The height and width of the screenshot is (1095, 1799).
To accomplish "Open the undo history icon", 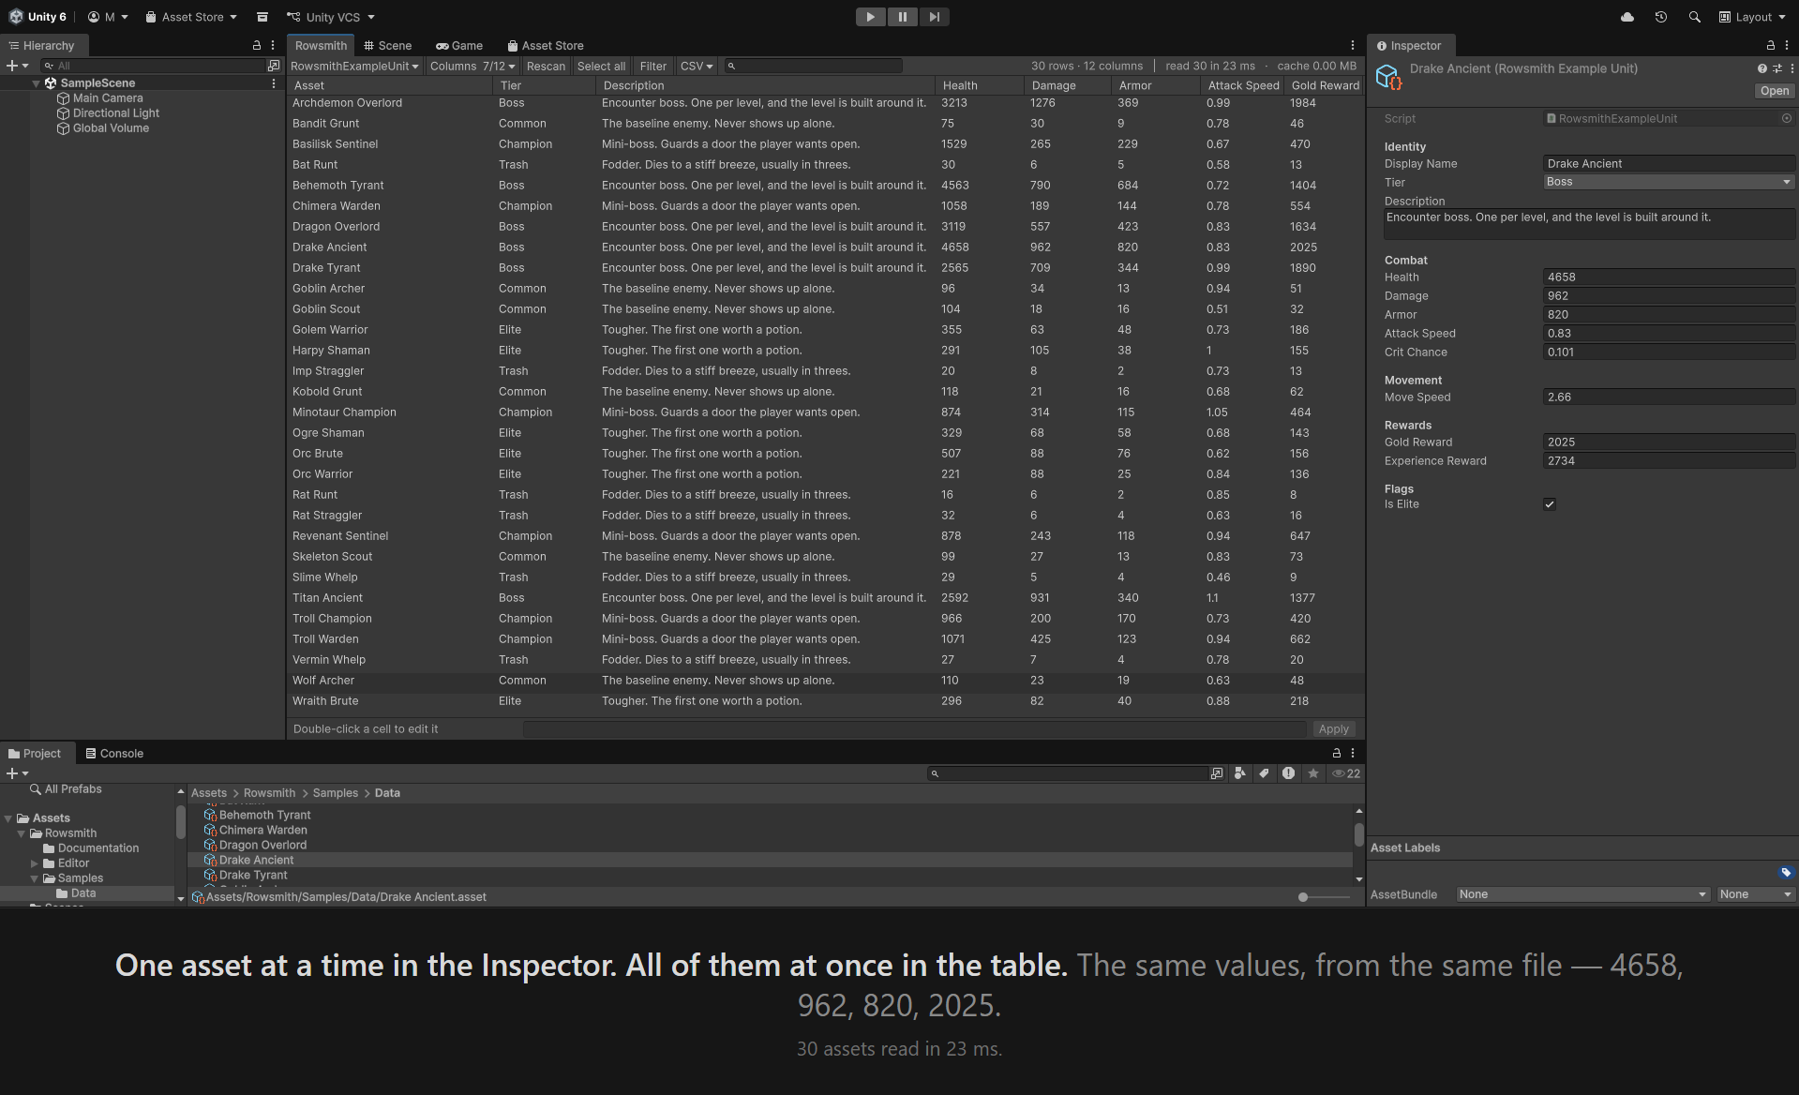I will 1660,17.
